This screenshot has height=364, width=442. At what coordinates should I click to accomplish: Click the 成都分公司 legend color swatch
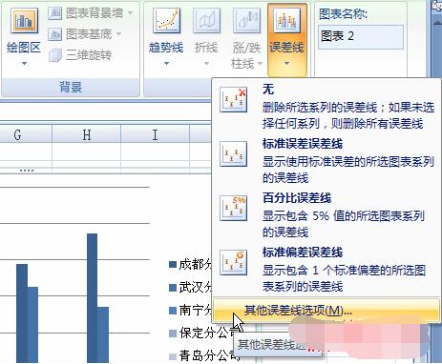pyautogui.click(x=173, y=264)
